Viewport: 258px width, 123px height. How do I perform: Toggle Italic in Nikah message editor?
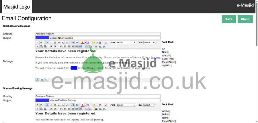click(51, 42)
